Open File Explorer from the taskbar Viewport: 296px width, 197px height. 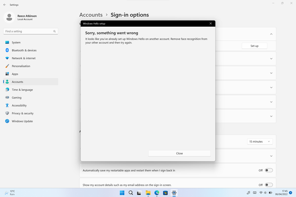pos(148,193)
